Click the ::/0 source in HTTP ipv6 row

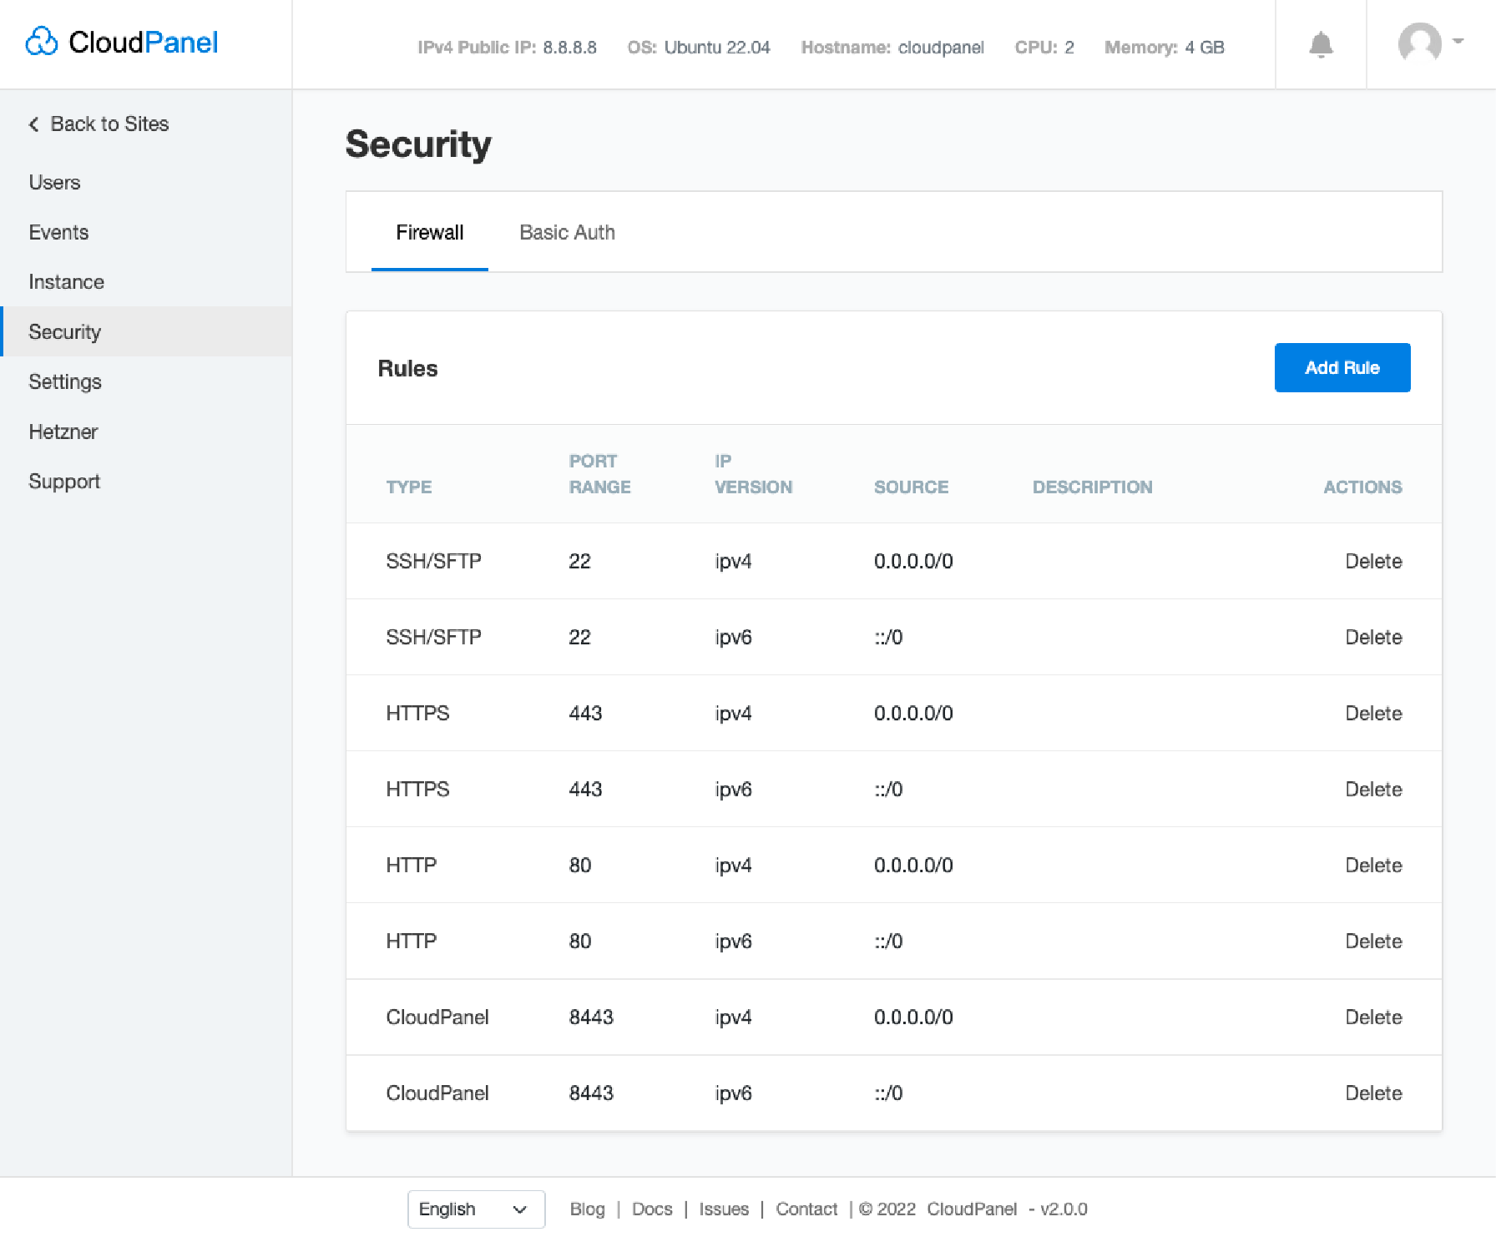pyautogui.click(x=888, y=941)
